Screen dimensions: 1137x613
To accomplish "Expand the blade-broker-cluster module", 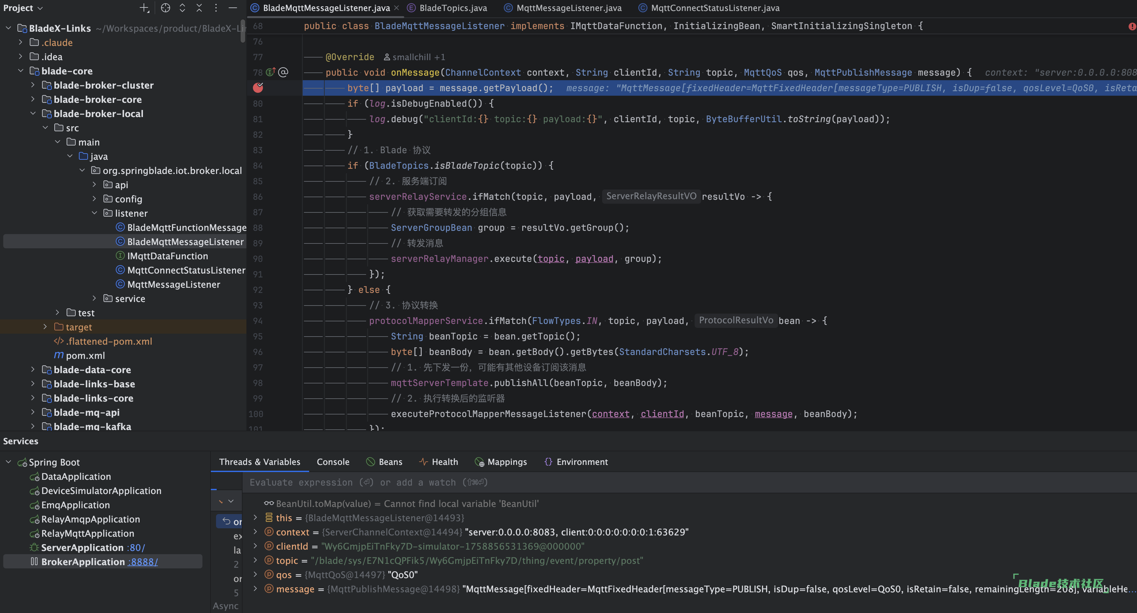I will [33, 85].
